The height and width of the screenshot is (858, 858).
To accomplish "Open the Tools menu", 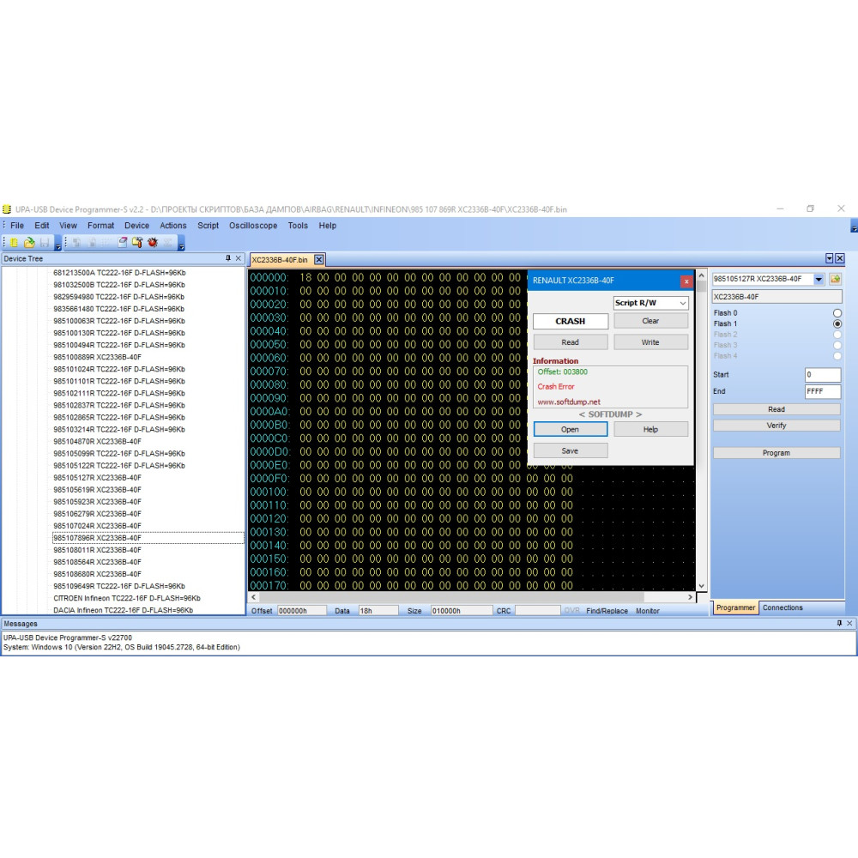I will click(298, 226).
